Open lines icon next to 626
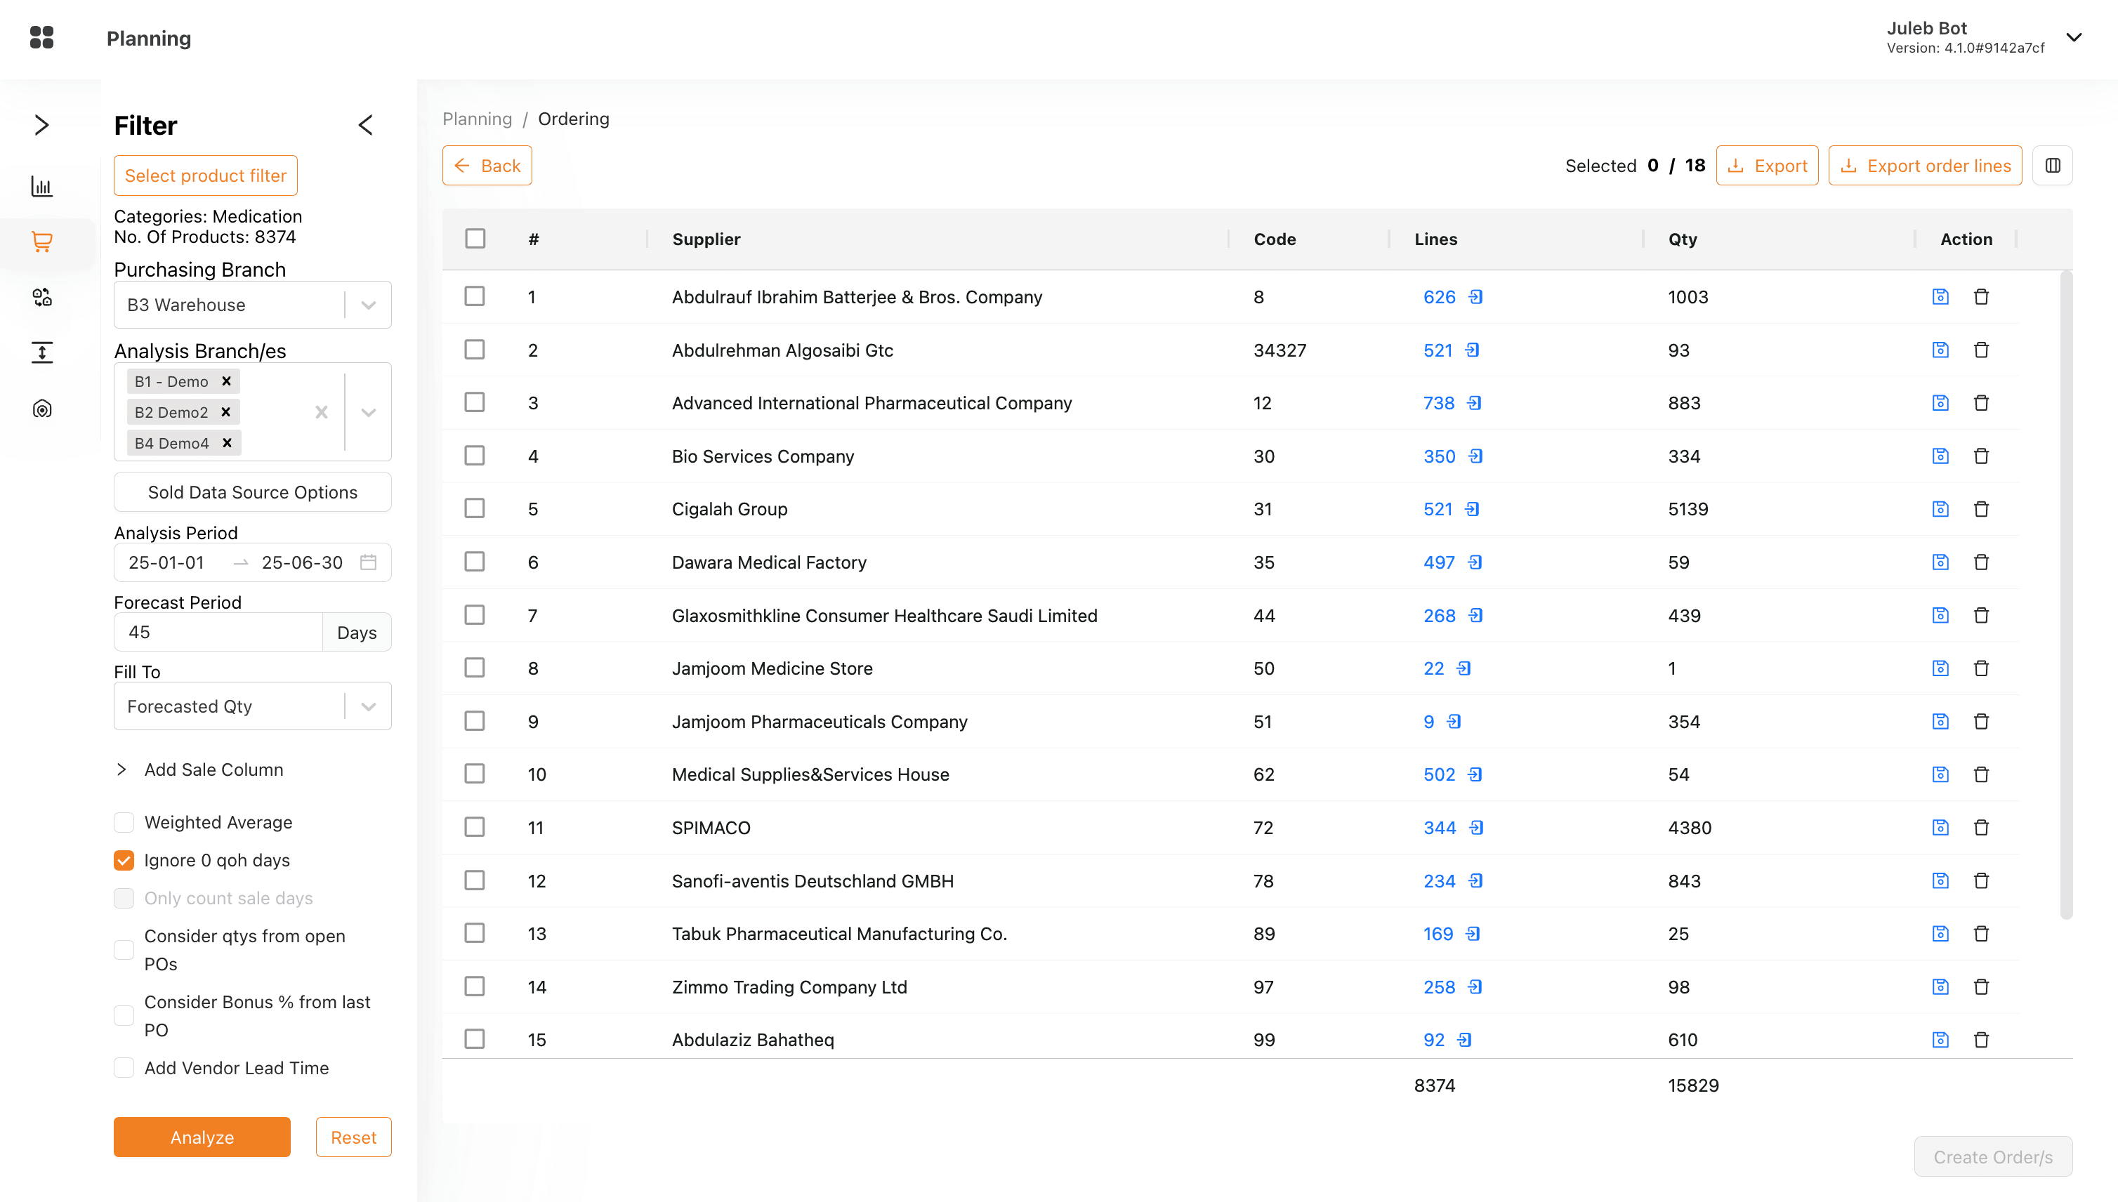This screenshot has height=1202, width=2118. (x=1475, y=296)
